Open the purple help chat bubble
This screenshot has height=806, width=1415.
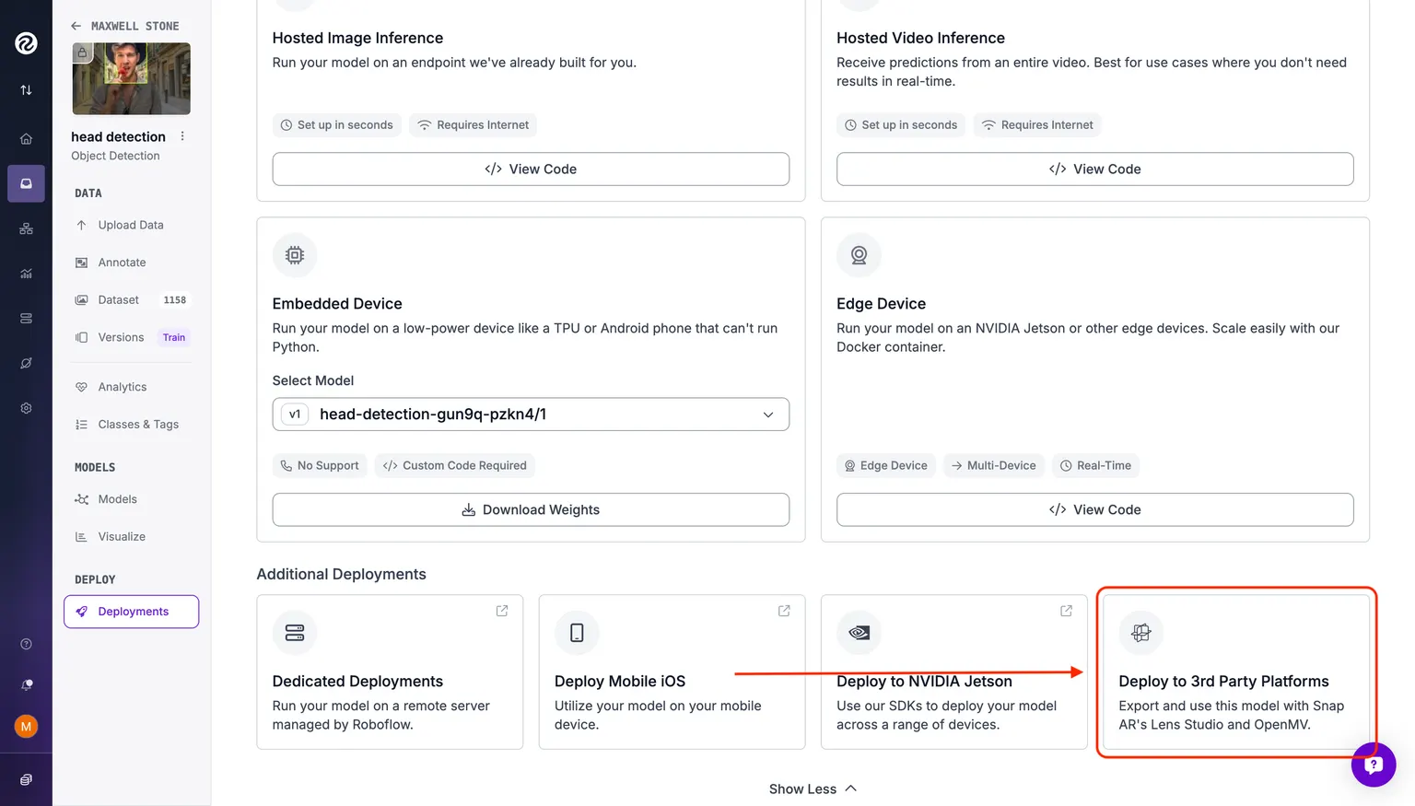1374,765
